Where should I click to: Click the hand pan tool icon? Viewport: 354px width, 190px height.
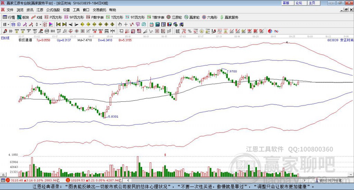(x=120, y=24)
